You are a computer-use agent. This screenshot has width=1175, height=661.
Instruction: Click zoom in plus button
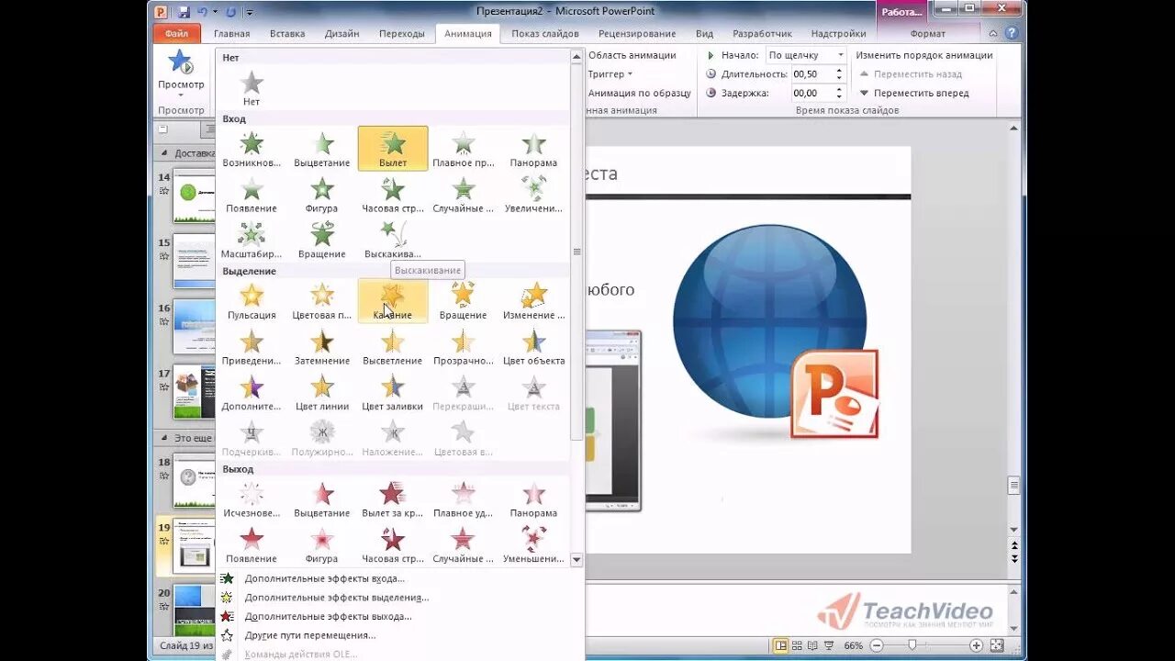tap(977, 645)
